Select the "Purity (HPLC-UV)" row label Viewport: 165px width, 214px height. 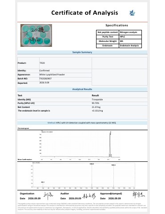coord(26,103)
